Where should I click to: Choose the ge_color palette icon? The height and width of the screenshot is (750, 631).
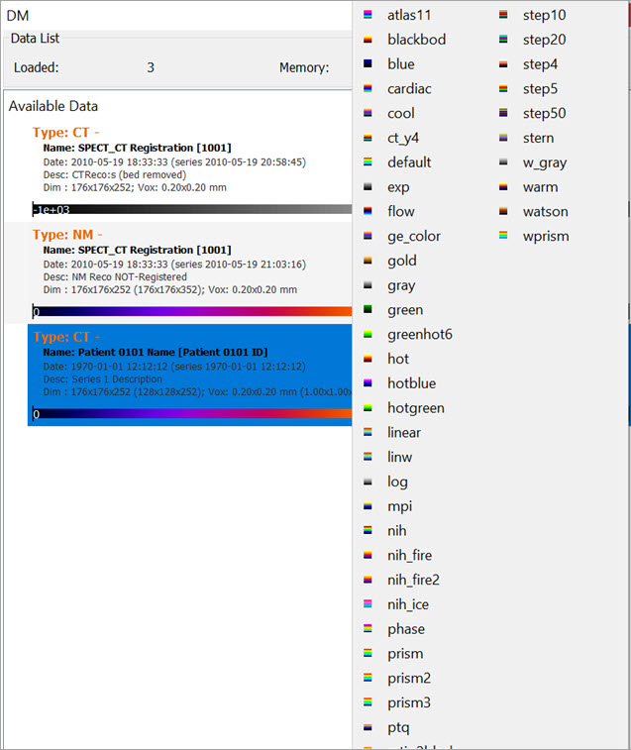pos(368,237)
